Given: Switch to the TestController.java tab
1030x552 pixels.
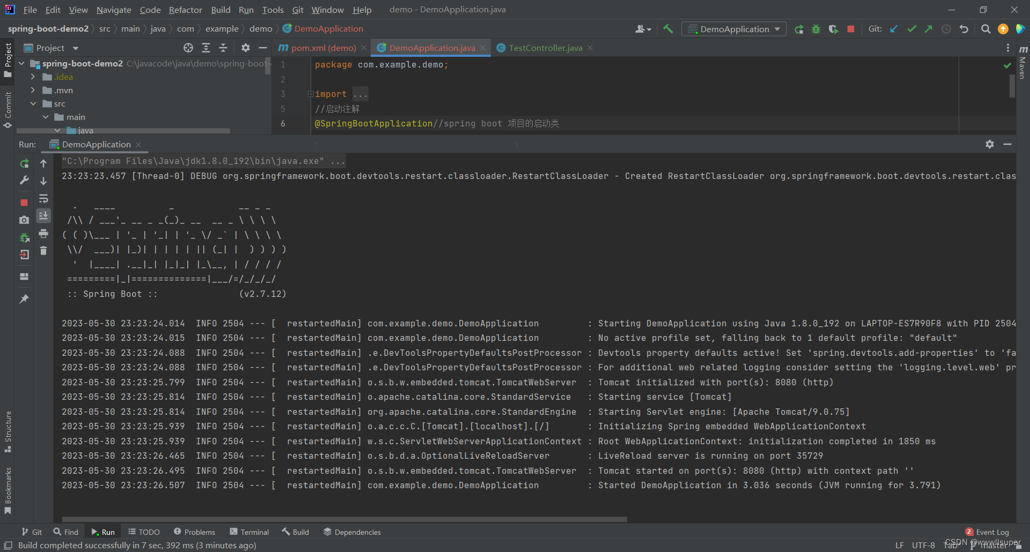Looking at the screenshot, I should 545,48.
